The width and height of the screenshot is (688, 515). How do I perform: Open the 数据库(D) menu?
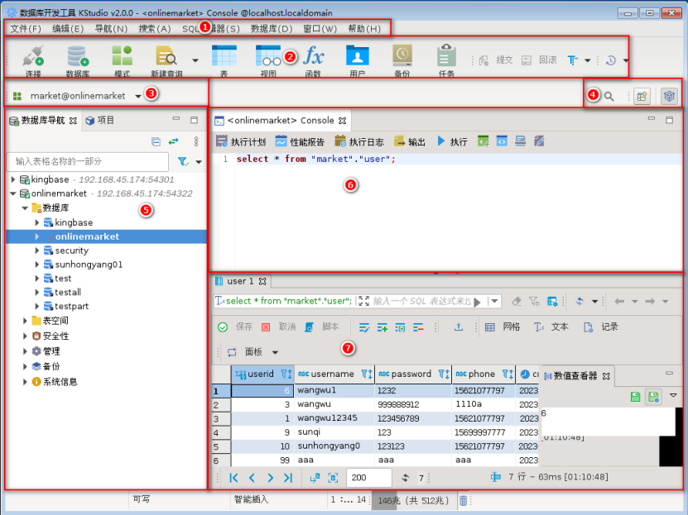coord(272,29)
